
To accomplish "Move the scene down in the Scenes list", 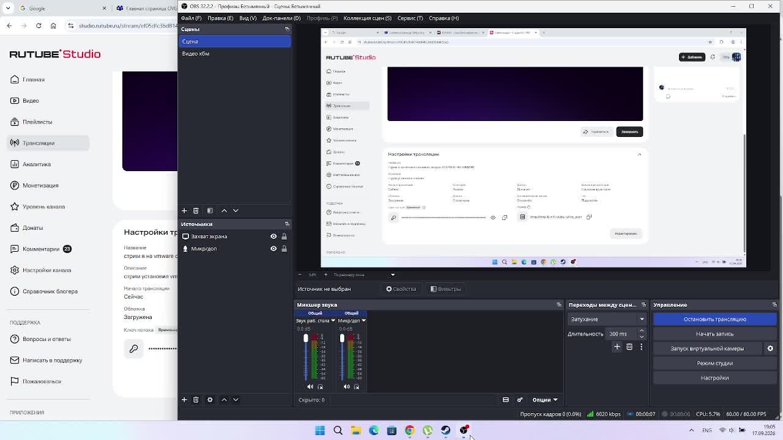I will (x=236, y=210).
